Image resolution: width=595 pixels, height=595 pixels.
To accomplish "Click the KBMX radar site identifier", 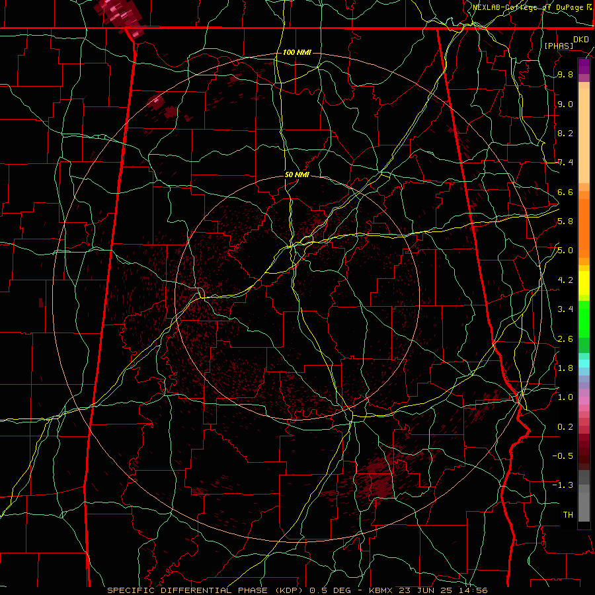I will click(381, 590).
